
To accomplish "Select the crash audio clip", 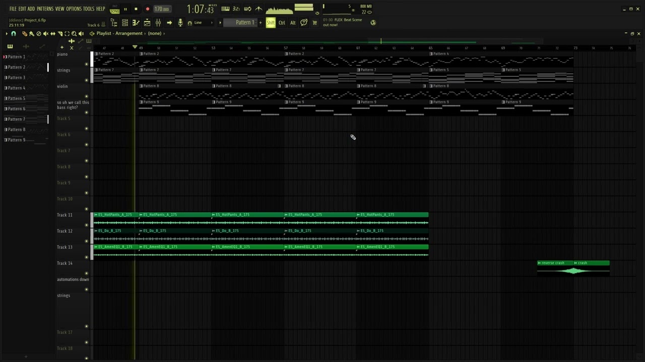I will [592, 268].
